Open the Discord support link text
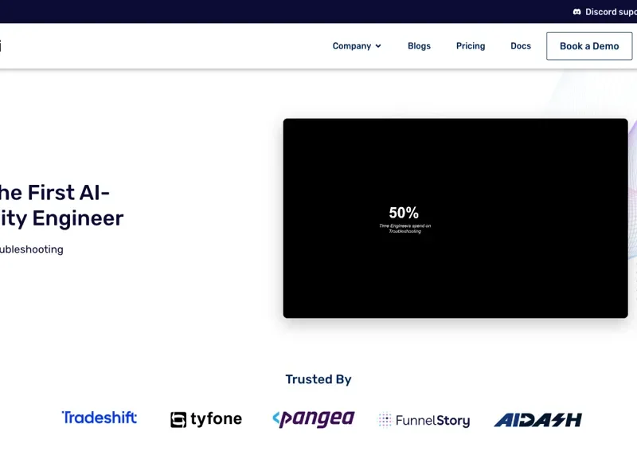Image resolution: width=637 pixels, height=459 pixels. [612, 12]
